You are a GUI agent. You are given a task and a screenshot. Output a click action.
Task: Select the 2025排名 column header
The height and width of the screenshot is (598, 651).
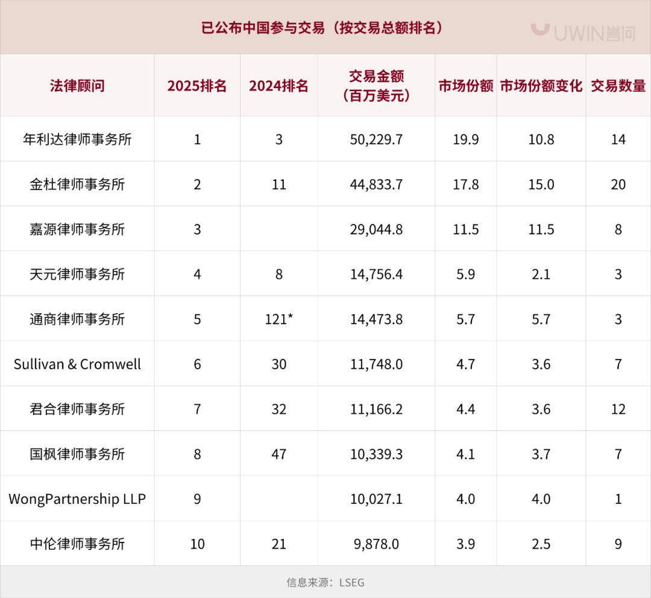point(197,86)
